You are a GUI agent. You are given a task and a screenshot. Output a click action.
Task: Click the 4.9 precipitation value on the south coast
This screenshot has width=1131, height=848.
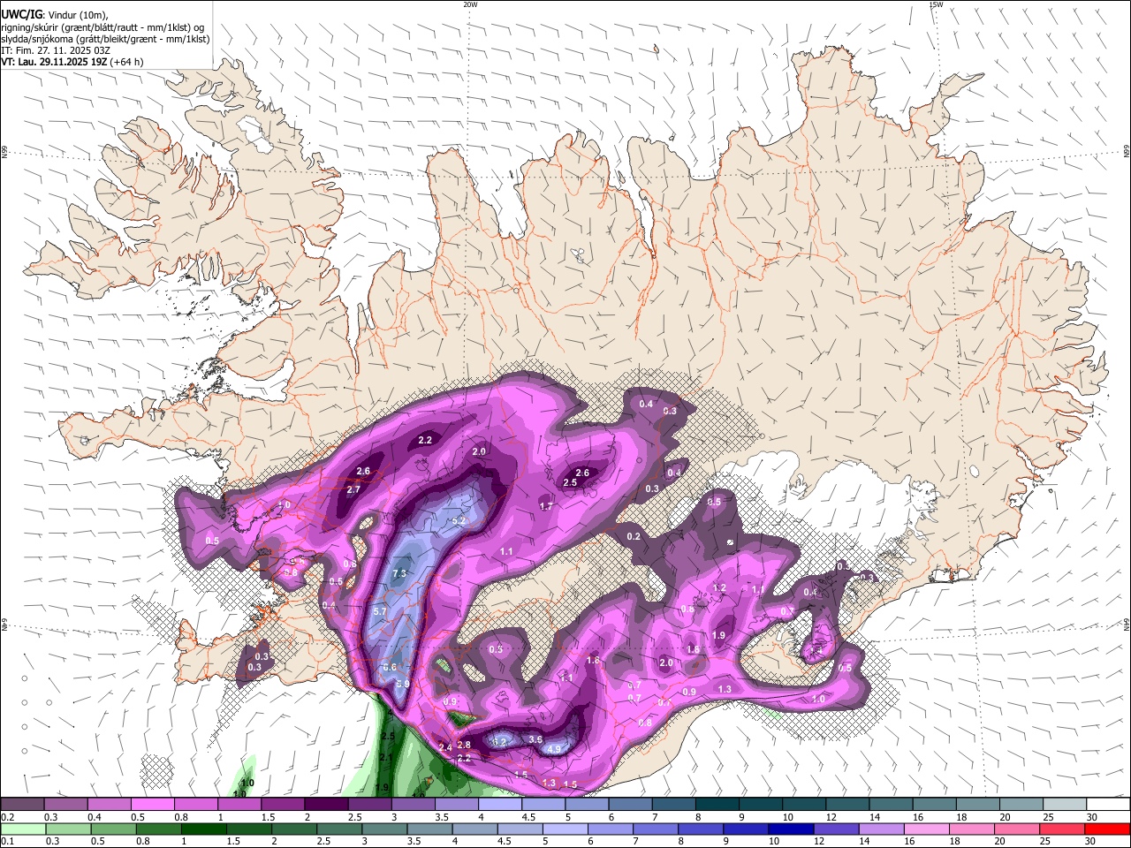pyautogui.click(x=554, y=749)
